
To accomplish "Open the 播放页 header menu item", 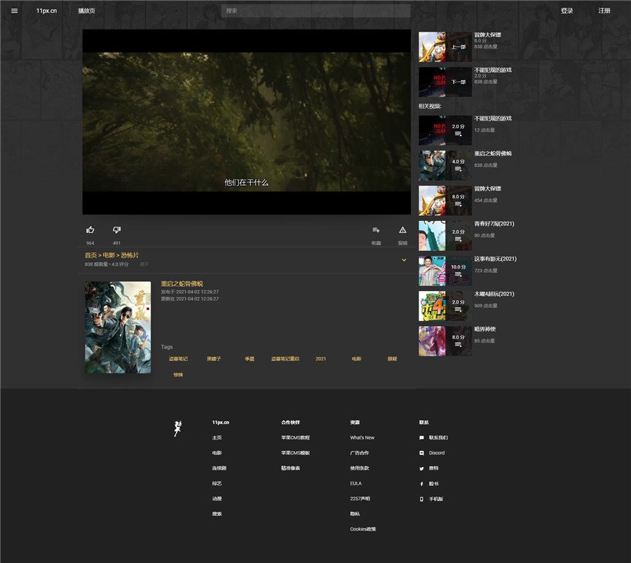I will coord(86,11).
